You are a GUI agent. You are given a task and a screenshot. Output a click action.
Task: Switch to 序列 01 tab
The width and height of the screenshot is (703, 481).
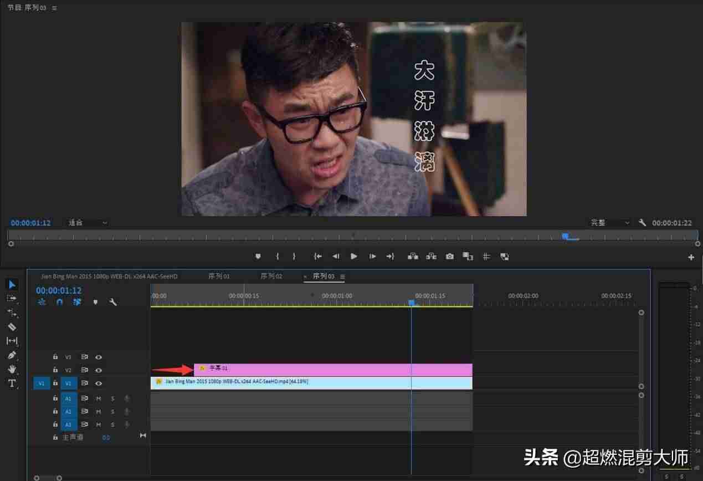[x=219, y=276]
